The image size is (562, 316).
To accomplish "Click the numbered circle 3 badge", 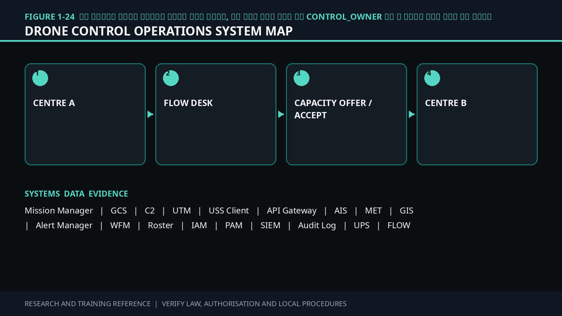I will [x=301, y=78].
